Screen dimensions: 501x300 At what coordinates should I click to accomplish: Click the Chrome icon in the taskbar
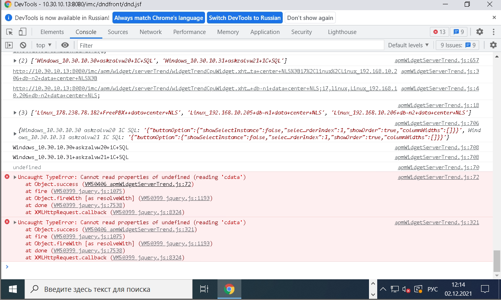pos(229,289)
